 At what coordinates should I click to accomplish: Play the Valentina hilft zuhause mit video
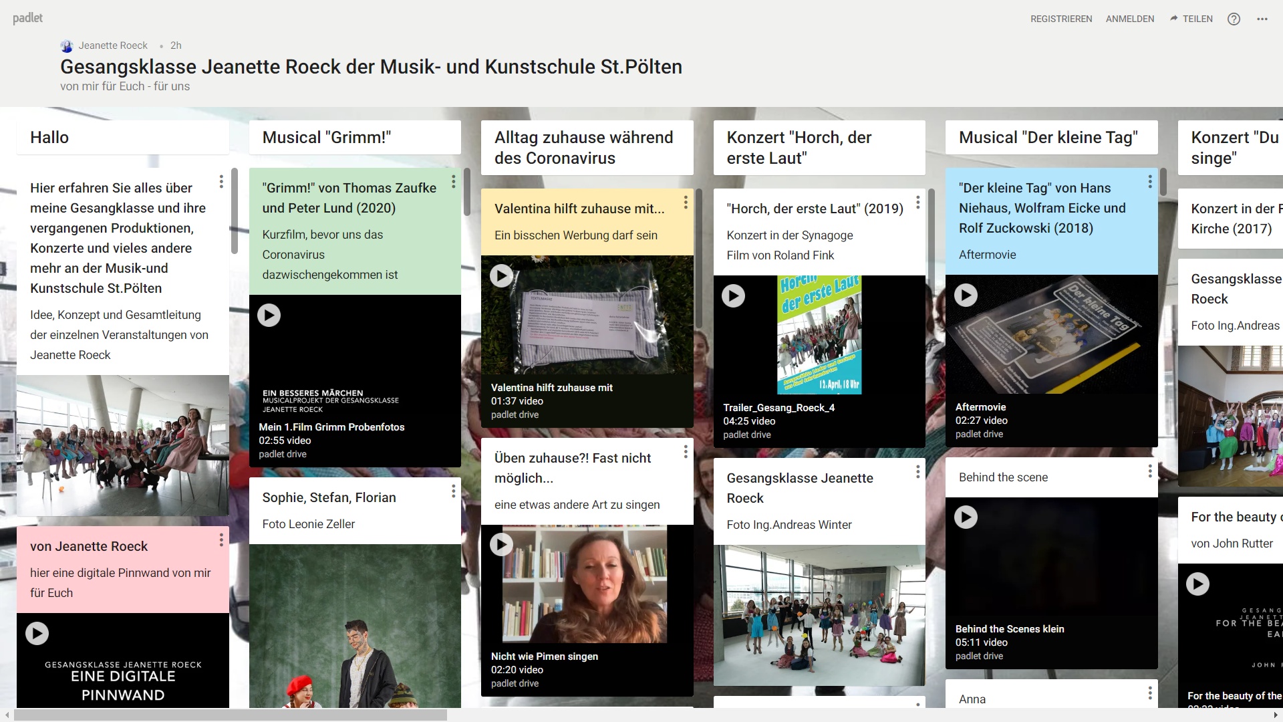tap(501, 275)
